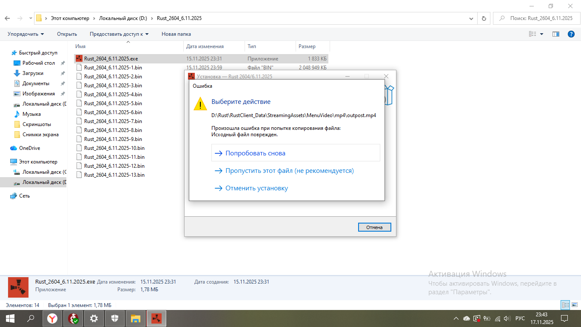The image size is (581, 327).
Task: Toggle the preview pane icon
Action: pos(555,34)
